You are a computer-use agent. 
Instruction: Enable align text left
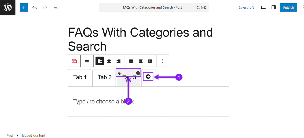(x=100, y=61)
